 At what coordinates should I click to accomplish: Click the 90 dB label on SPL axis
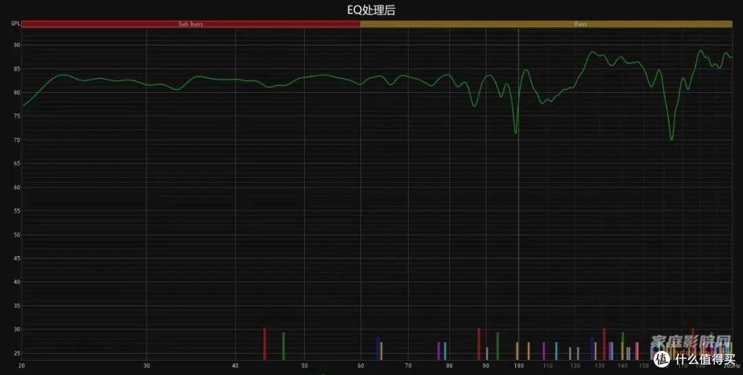point(17,45)
